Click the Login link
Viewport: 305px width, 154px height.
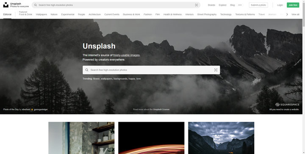[x=280, y=5]
